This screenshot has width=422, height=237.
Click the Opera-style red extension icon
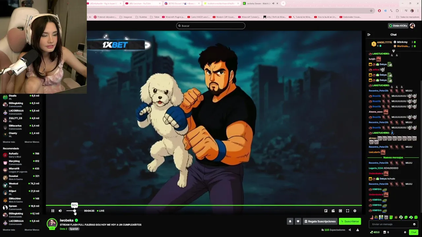tap(379, 11)
